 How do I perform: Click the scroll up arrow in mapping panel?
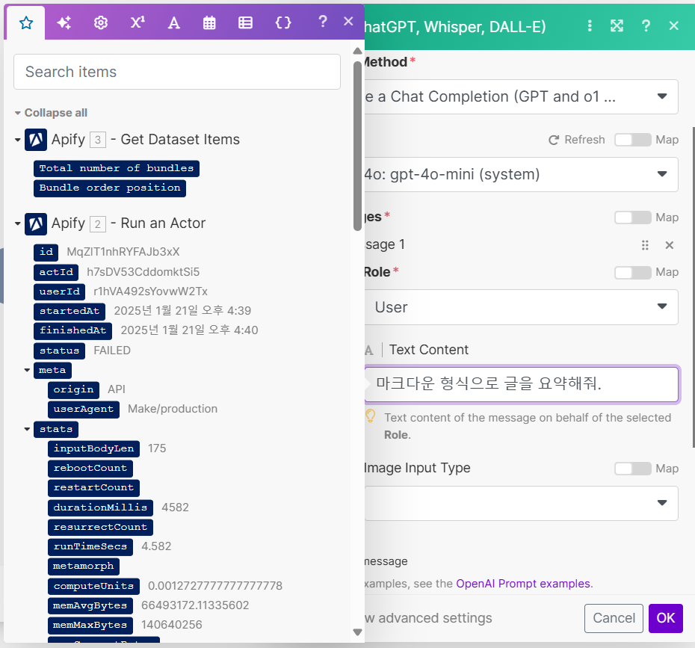[357, 51]
